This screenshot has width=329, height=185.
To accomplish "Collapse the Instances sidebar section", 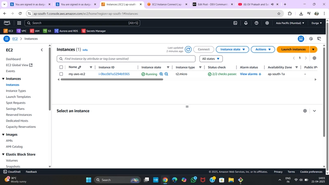I will (3, 79).
